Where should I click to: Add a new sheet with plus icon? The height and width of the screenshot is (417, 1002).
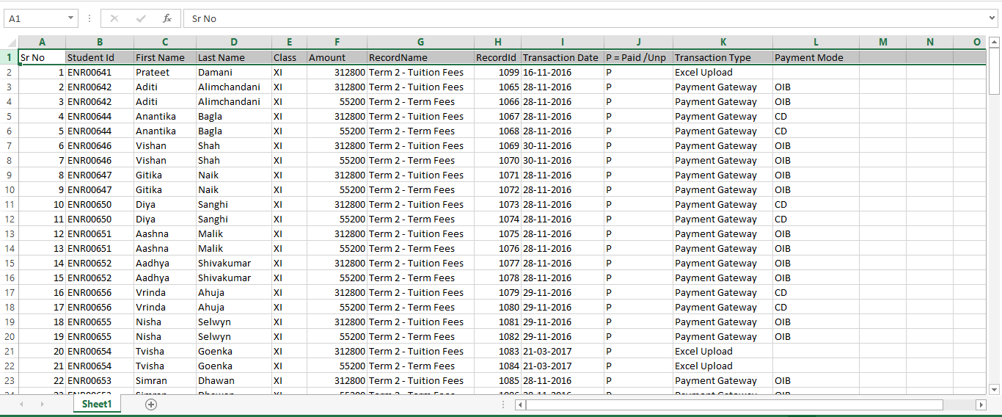pyautogui.click(x=151, y=405)
